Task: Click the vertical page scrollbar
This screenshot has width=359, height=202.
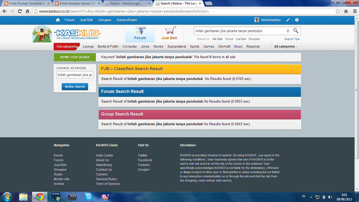Action: 356,90
